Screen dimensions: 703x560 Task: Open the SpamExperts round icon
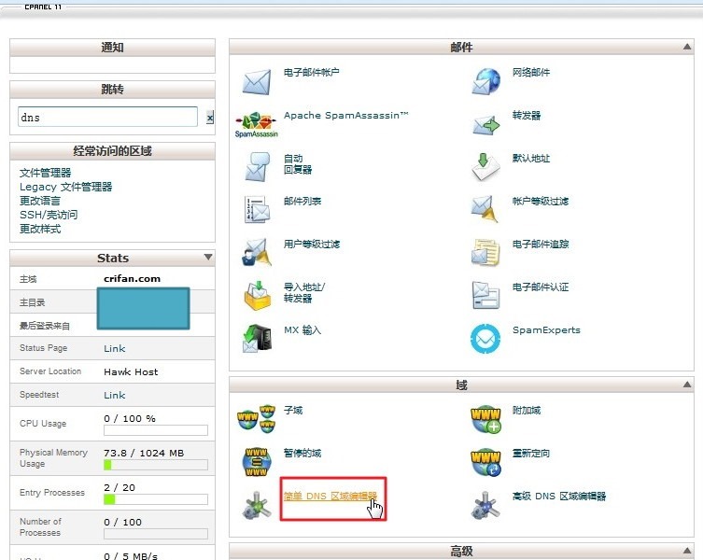(485, 339)
